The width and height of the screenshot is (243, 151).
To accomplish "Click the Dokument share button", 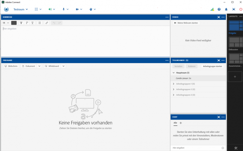I will (x=29, y=66).
